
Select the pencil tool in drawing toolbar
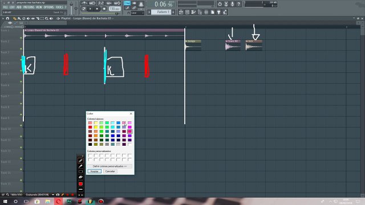tap(80, 161)
